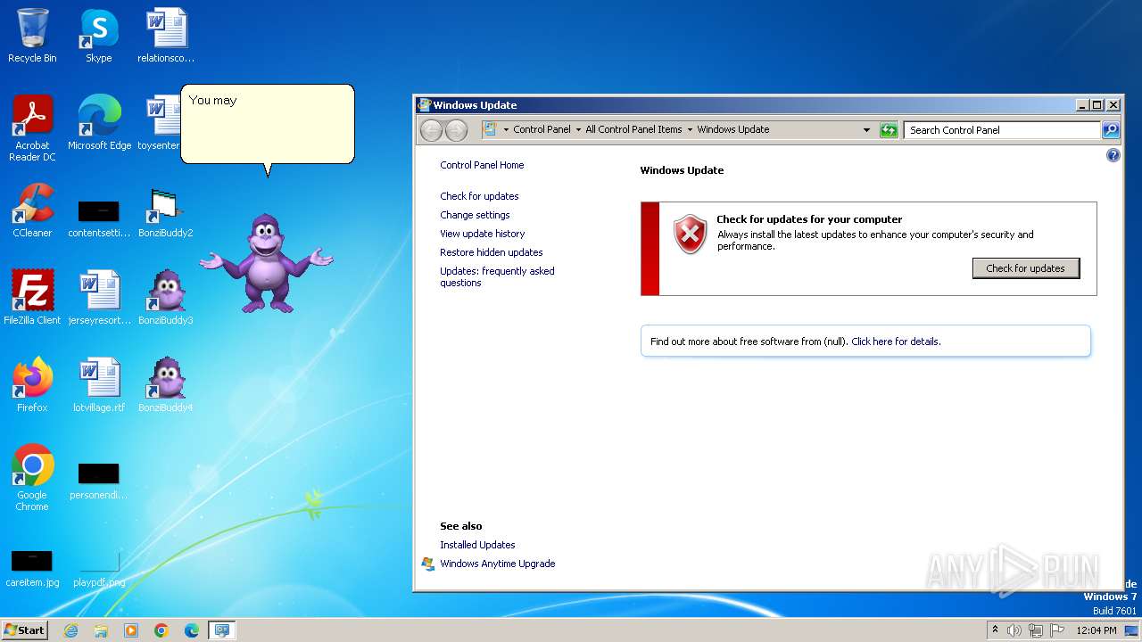1142x642 pixels.
Task: Select the personendi file icon
Action: [99, 481]
